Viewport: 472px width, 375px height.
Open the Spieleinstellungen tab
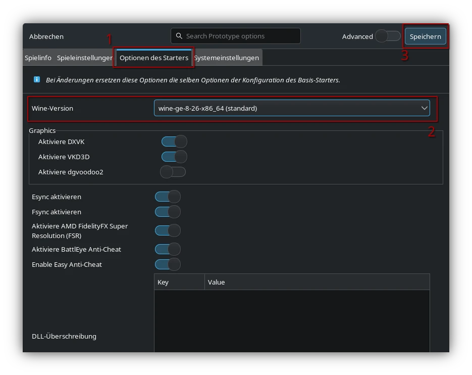pyautogui.click(x=84, y=58)
